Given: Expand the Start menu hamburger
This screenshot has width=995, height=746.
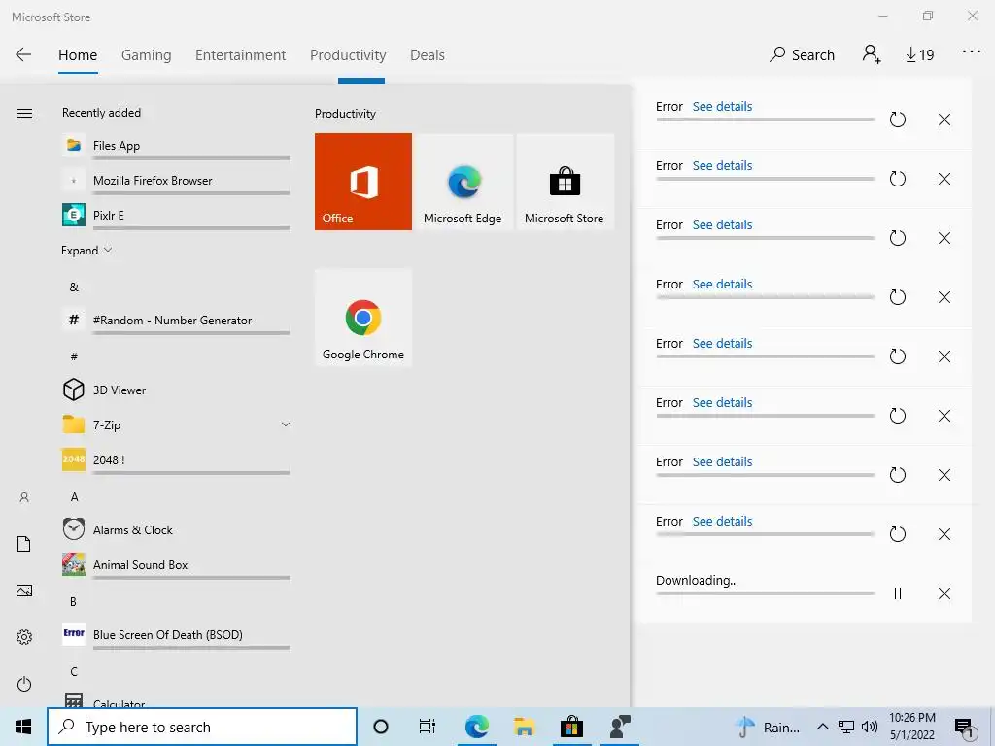Looking at the screenshot, I should [x=24, y=113].
